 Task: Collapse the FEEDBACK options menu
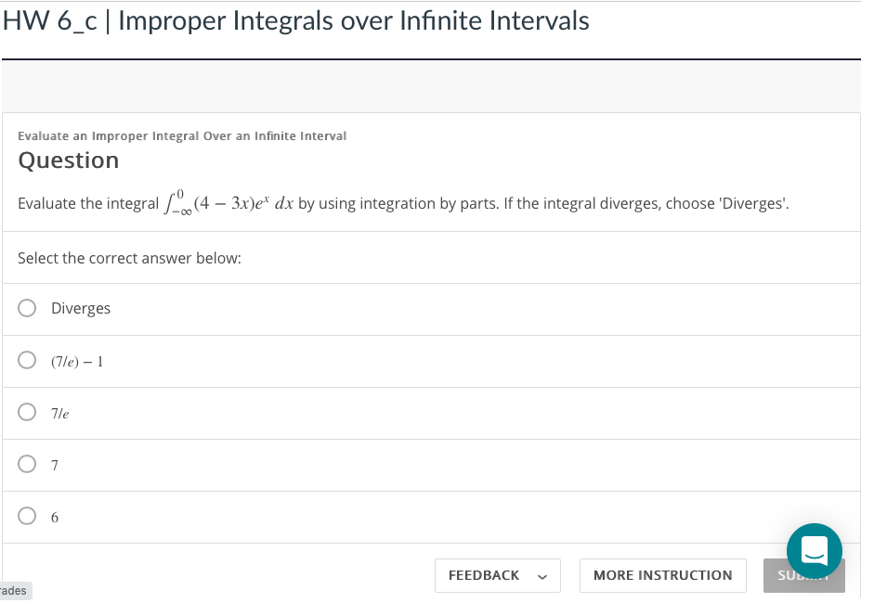click(x=541, y=575)
